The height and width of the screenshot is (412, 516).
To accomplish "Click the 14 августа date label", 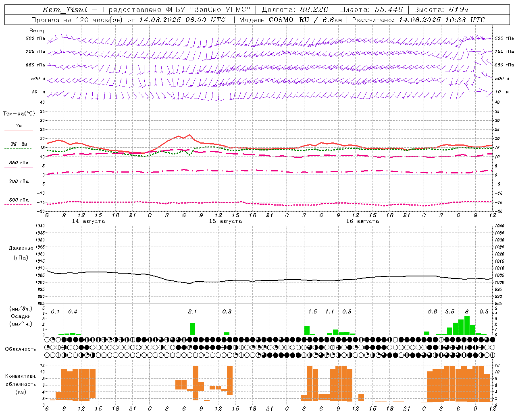I will coord(88,221).
